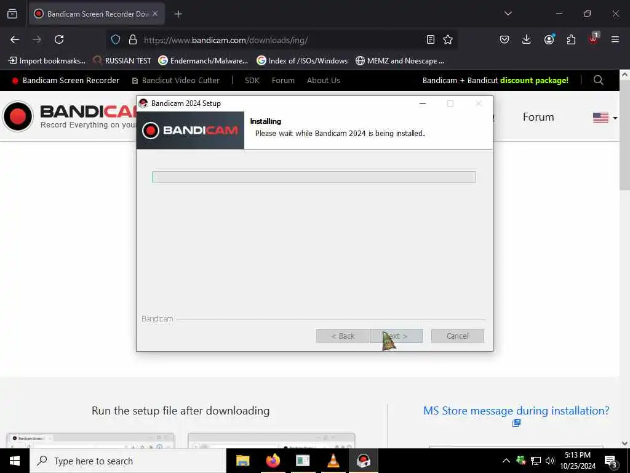Open the Firefox View icon
630x473 pixels.
12,14
